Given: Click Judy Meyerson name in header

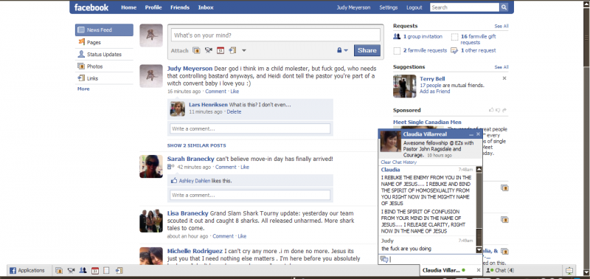Looking at the screenshot, I should tap(353, 7).
